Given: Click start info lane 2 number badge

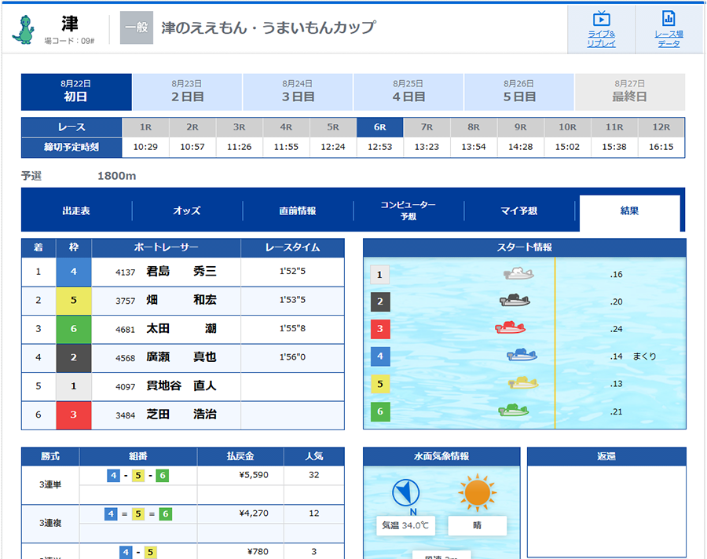Looking at the screenshot, I should click(x=379, y=301).
